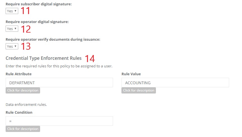
Task: Open the operator verify documents dropdown
Action: [12, 46]
